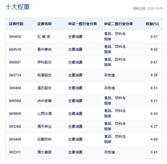Select the 中证一级行业分类 column header
This screenshot has height=164, width=167.
(x=82, y=24)
